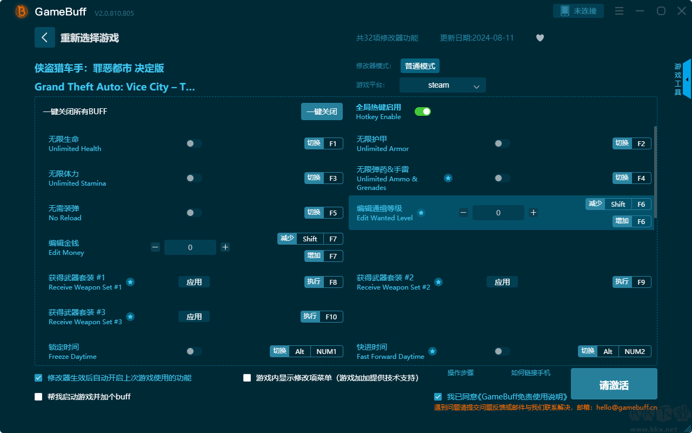Open the 未连接 phone connection status
The image size is (692, 433).
[578, 11]
